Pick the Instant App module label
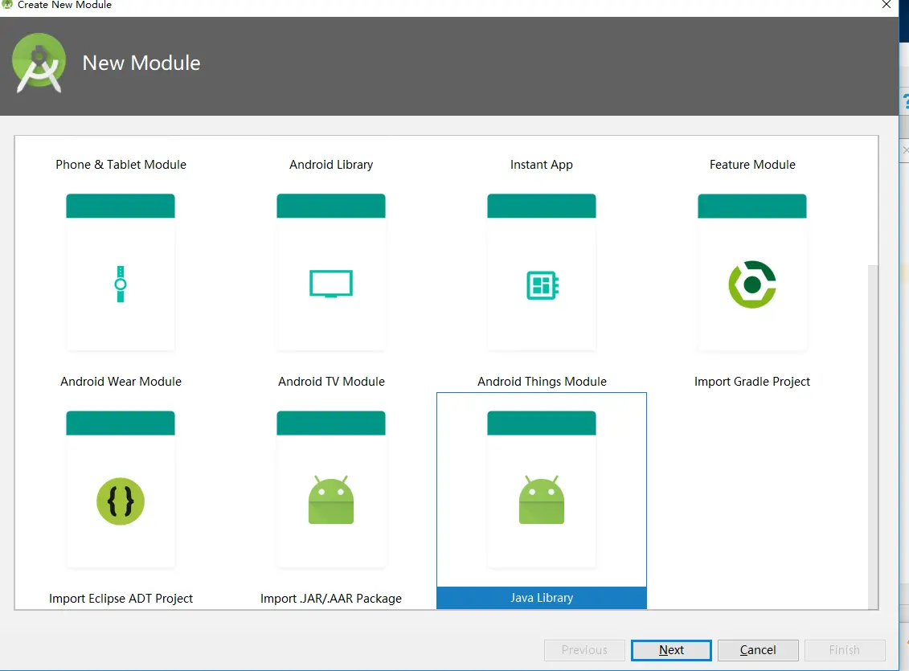 tap(542, 165)
